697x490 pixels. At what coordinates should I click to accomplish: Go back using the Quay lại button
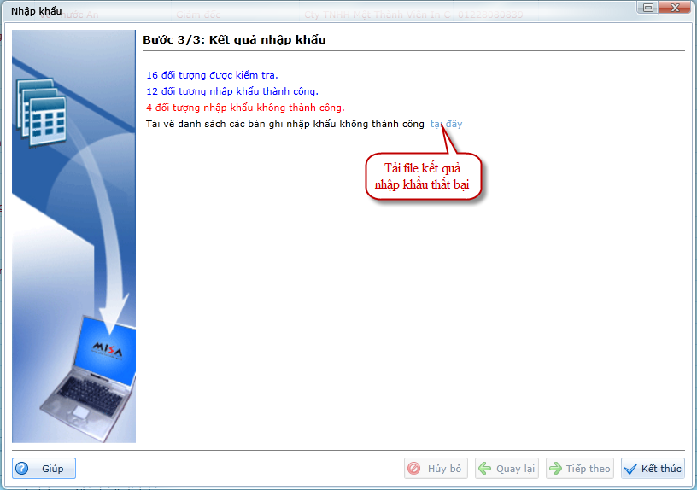click(507, 469)
